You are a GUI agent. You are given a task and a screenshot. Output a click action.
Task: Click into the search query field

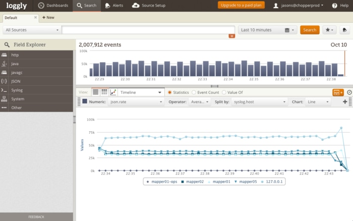point(148,30)
